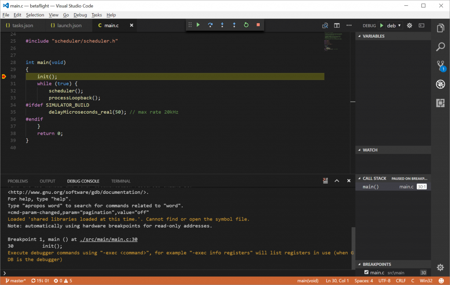450x285 pixels.
Task: Open the debug configuration dropdown
Action: [394, 25]
